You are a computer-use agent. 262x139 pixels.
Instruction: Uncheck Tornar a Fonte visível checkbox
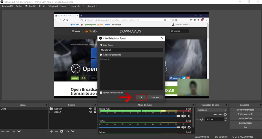(x=101, y=93)
